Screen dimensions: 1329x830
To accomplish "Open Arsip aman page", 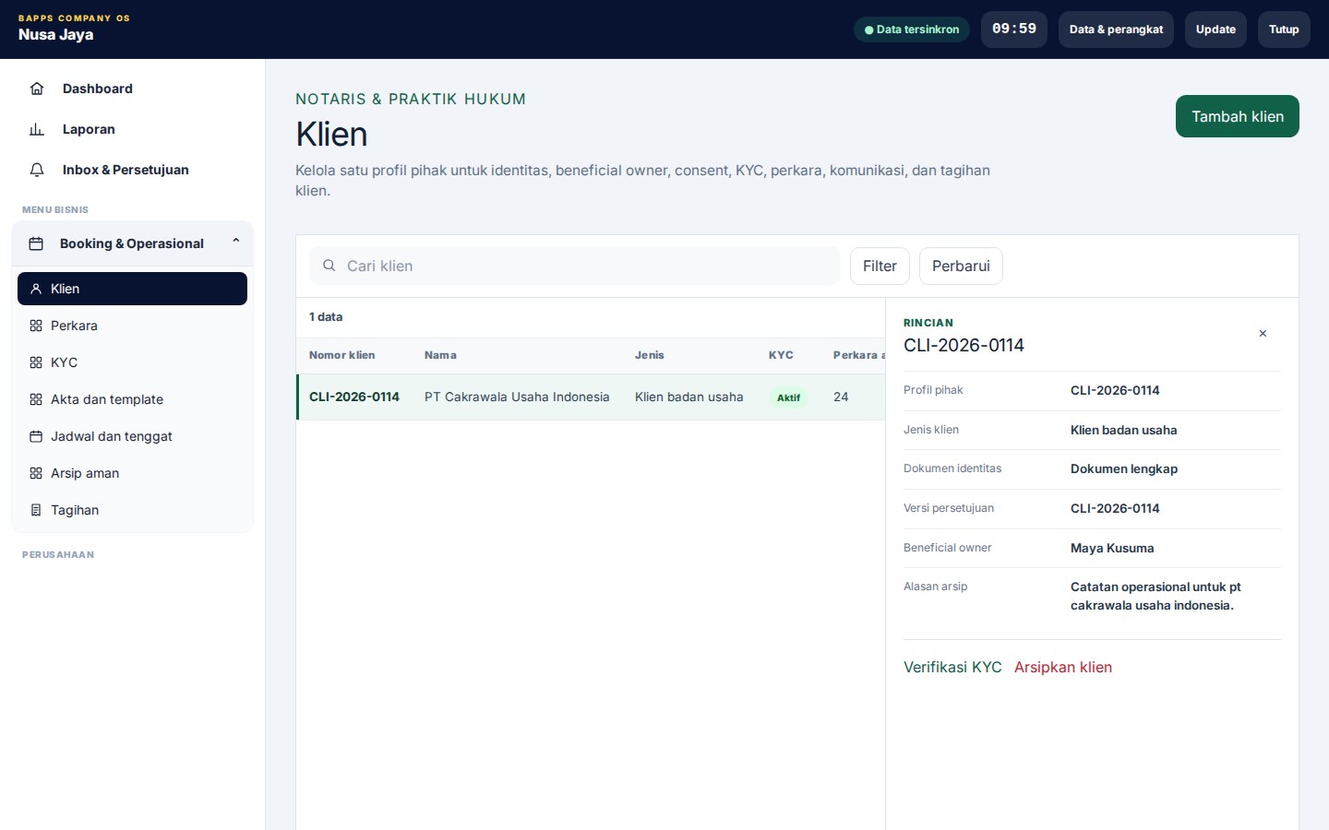I will 132,473.
